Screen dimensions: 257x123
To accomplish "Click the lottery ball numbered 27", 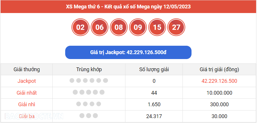I will coord(176,27).
